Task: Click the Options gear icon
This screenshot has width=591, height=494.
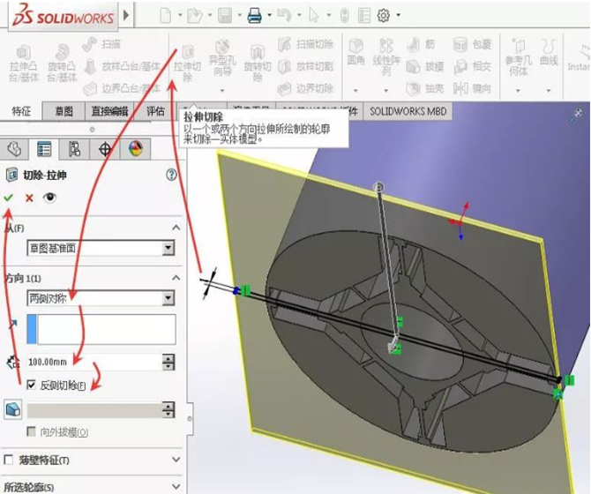Action: tap(384, 16)
